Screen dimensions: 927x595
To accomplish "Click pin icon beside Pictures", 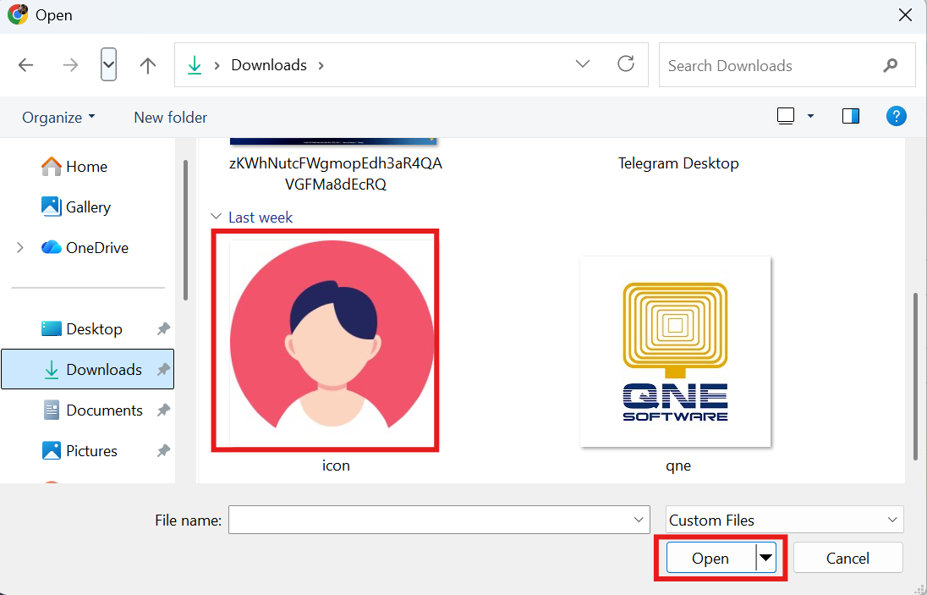I will (x=163, y=450).
